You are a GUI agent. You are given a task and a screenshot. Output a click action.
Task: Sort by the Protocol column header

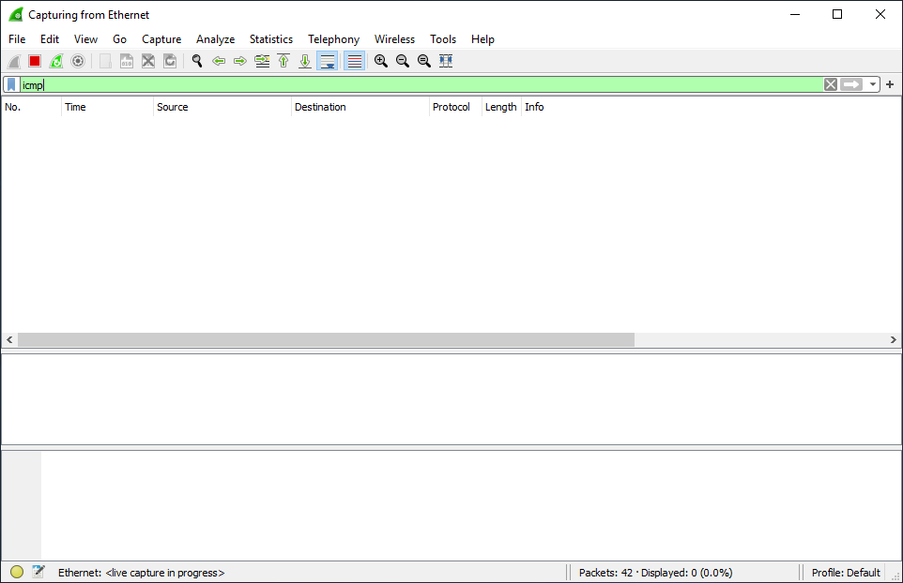[455, 107]
